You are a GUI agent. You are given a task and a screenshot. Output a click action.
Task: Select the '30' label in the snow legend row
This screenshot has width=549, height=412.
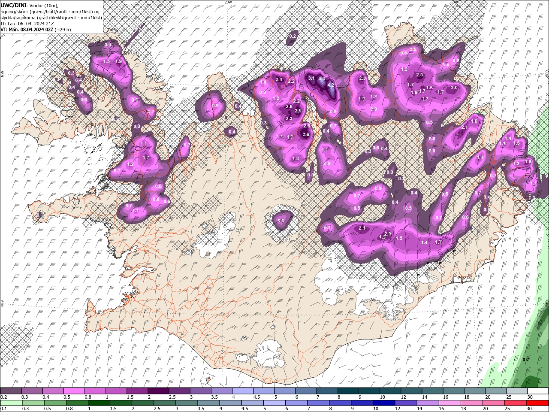(530, 397)
